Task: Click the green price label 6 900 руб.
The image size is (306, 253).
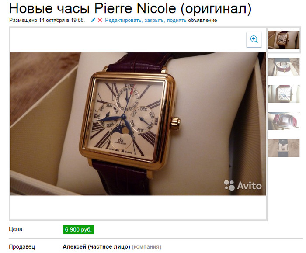Action: click(78, 229)
